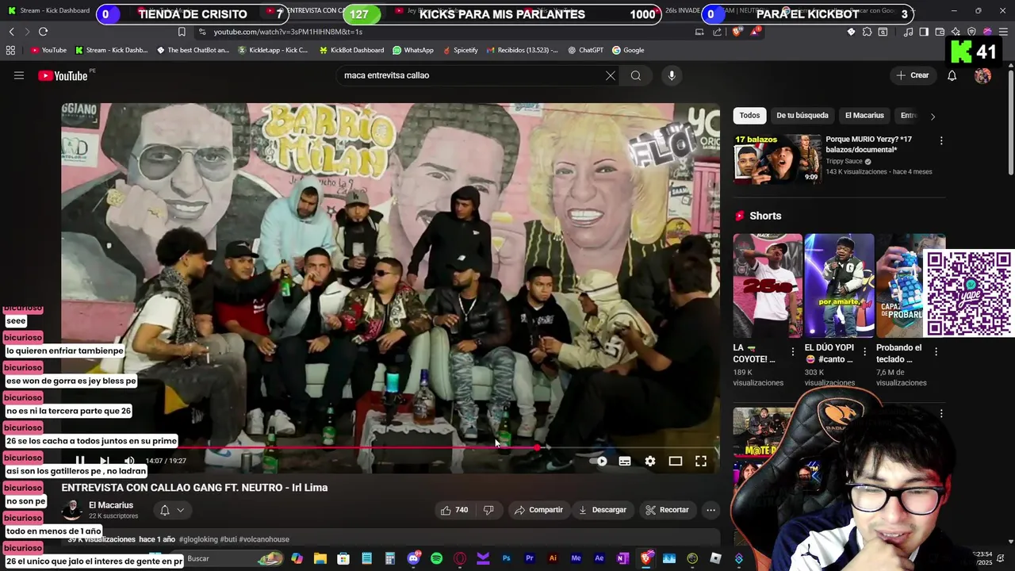
Task: Toggle the browser sidebar panel icon
Action: tap(924, 32)
